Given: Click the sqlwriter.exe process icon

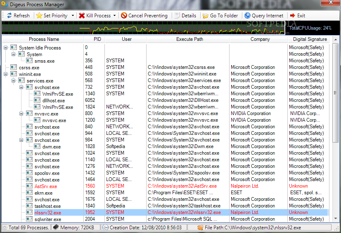Looking at the screenshot, I should point(29,219).
